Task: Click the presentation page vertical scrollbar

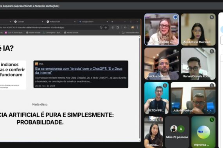Action: 140,88
